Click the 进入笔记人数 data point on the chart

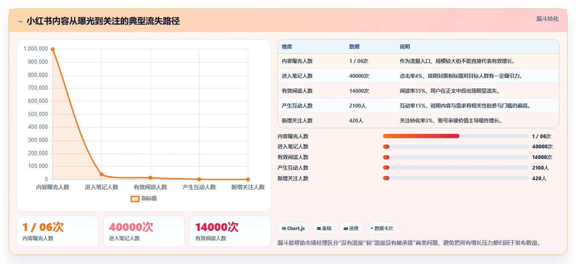click(101, 174)
